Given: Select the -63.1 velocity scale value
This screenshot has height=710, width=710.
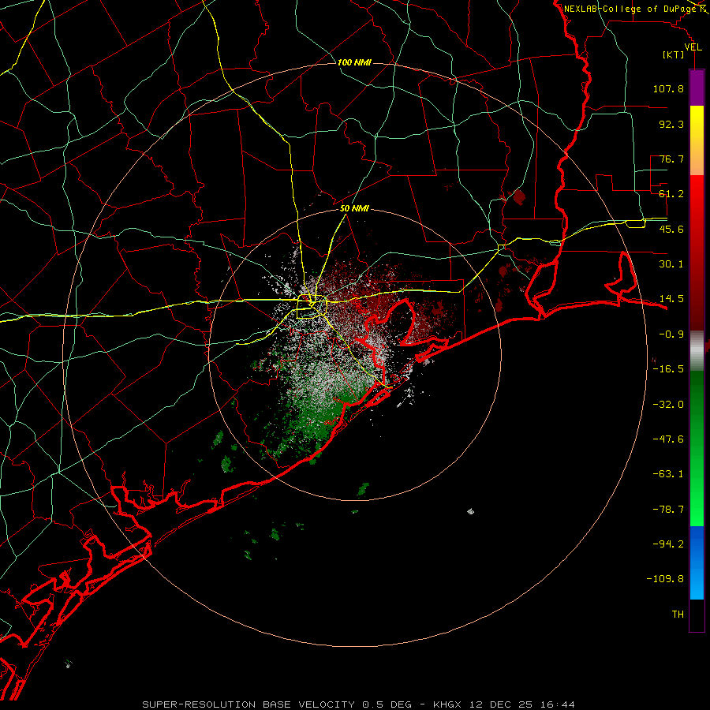Looking at the screenshot, I should point(668,474).
